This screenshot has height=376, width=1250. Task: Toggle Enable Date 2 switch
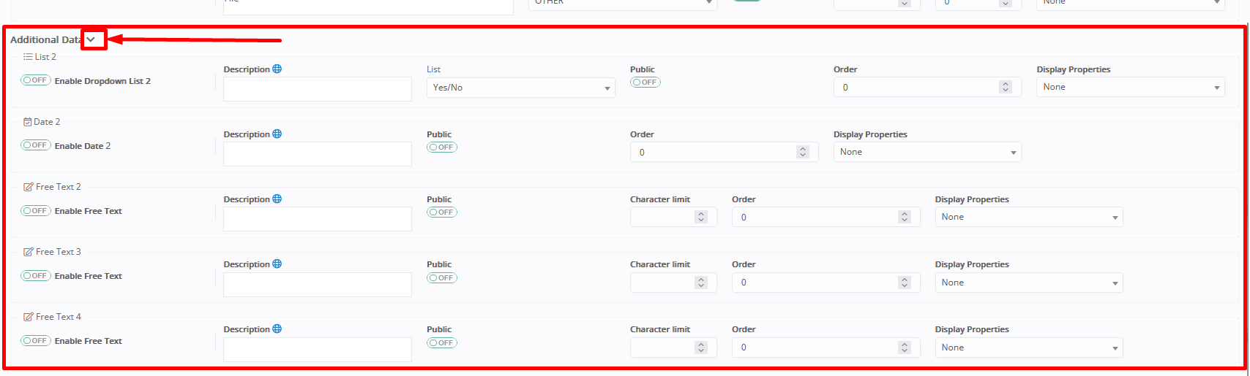35,145
